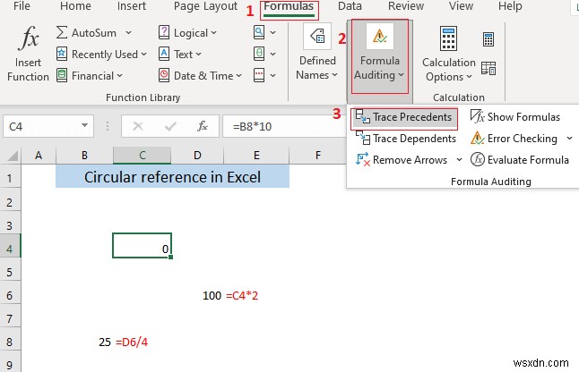Screen dimensions: 579x372
Task: Select Trace Precedents
Action: [x=404, y=117]
